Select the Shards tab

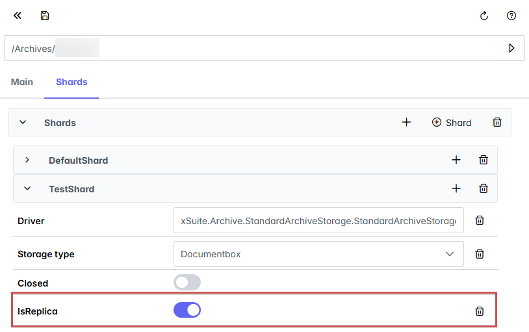[71, 82]
